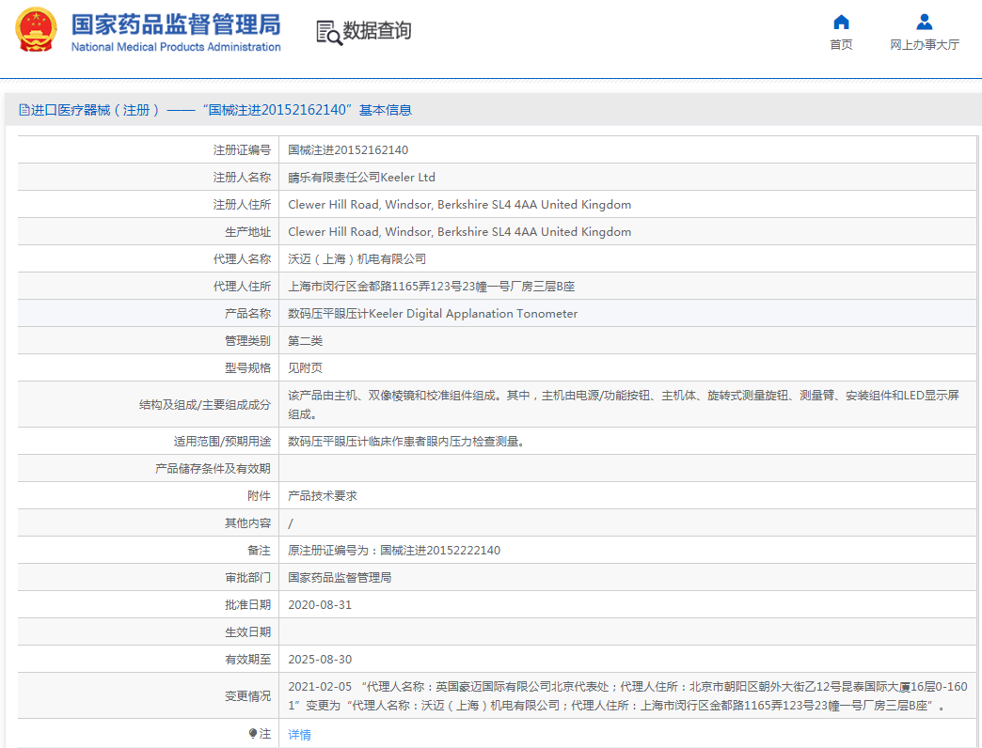Click the 附件 row label
The image size is (982, 748).
point(260,496)
